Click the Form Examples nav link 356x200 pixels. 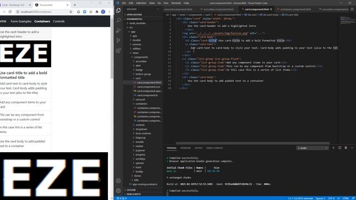click(21, 21)
